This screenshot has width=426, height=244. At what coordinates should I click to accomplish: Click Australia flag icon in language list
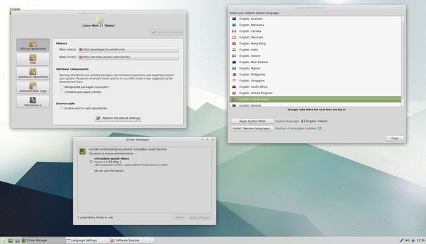[234, 19]
